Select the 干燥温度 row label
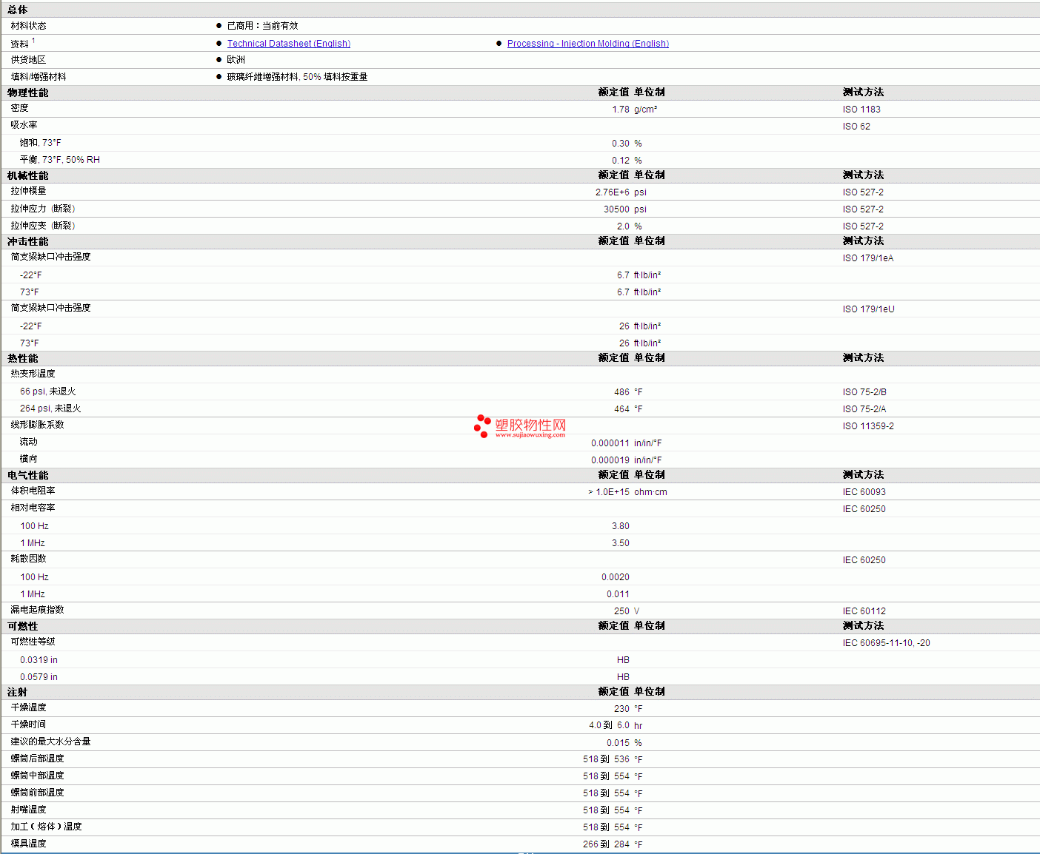1040x854 pixels. pyautogui.click(x=28, y=707)
